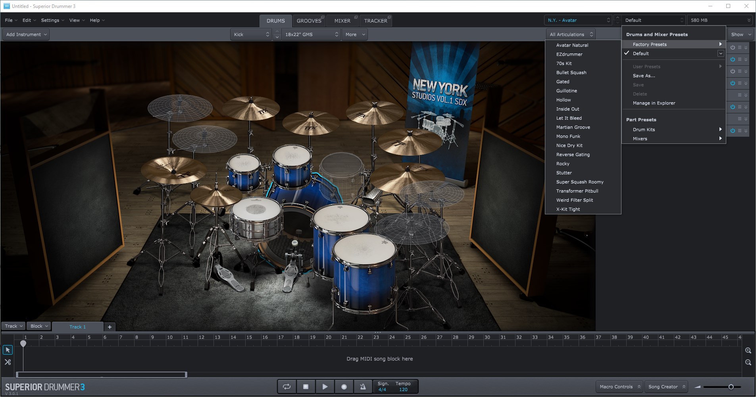Add a new track with plus button

coord(110,327)
